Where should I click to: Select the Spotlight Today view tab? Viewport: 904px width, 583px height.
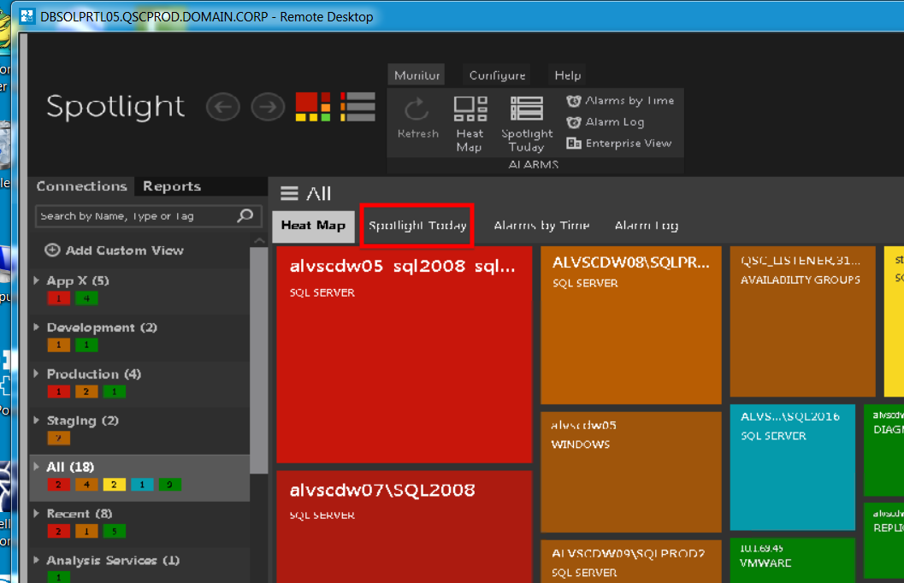tap(417, 226)
